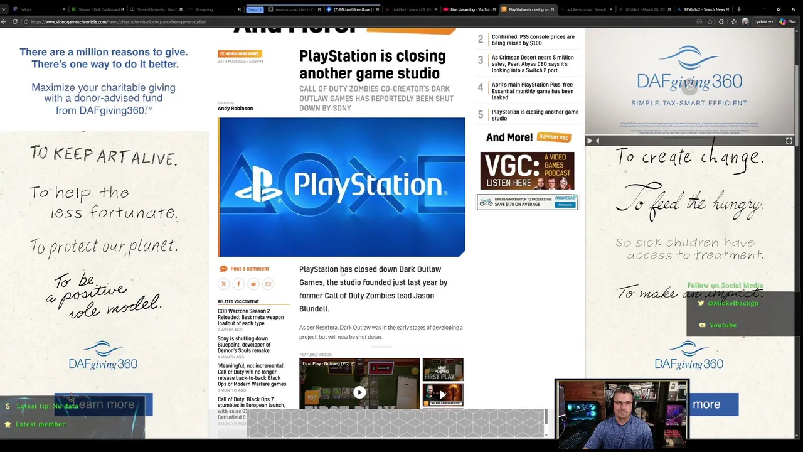Click the site info icon in address bar
Viewport: 803px width, 452px height.
pos(26,21)
